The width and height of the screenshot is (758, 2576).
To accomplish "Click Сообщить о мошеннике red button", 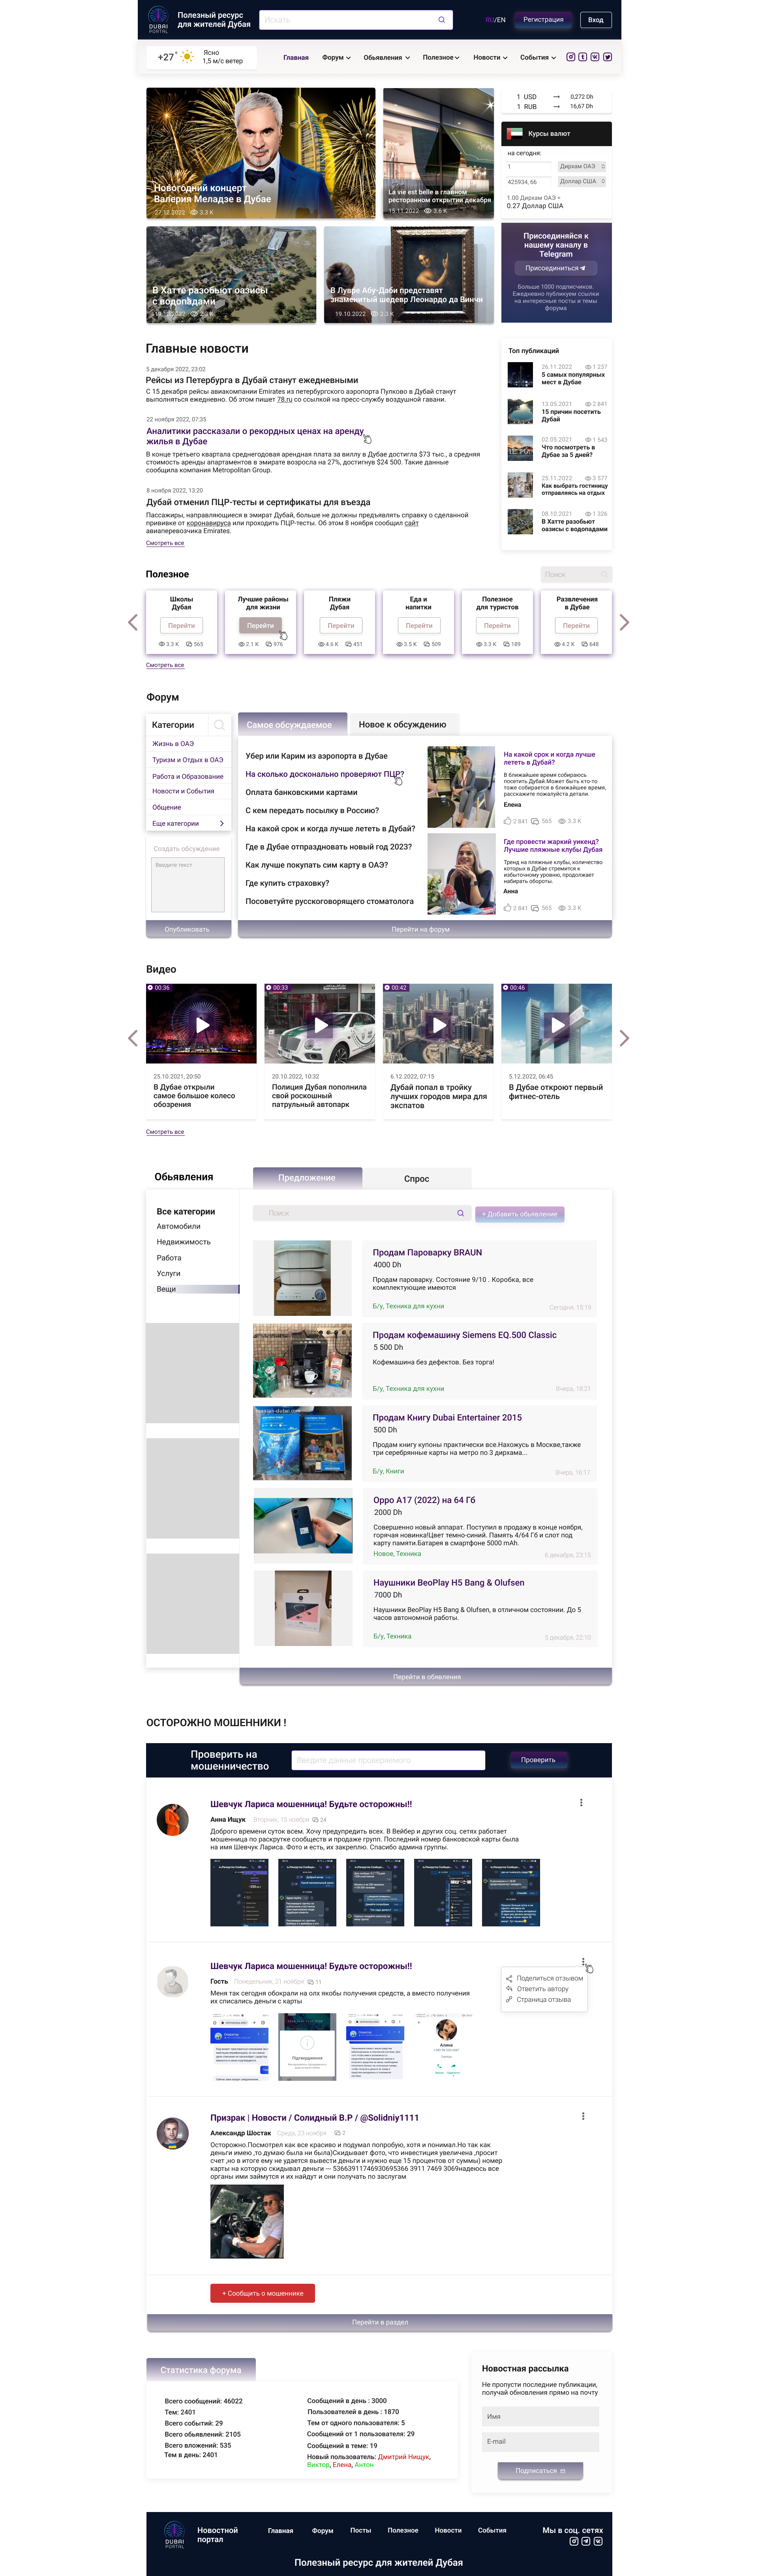I will click(x=262, y=2293).
